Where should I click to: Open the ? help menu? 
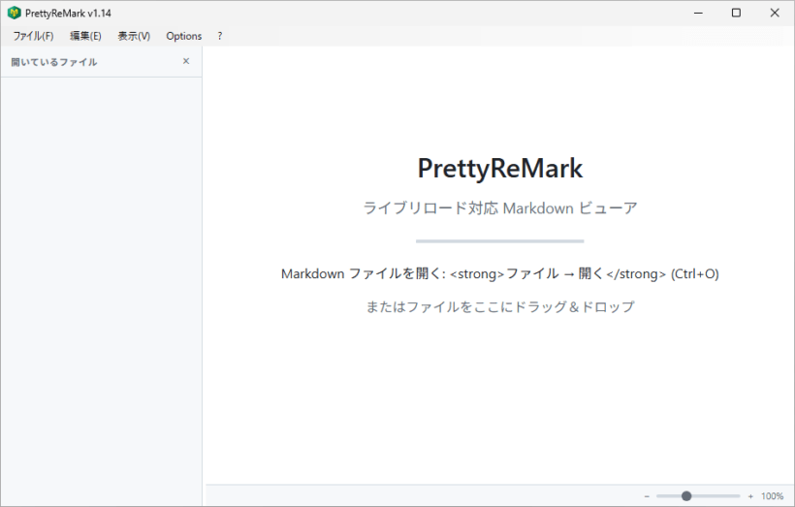(219, 36)
